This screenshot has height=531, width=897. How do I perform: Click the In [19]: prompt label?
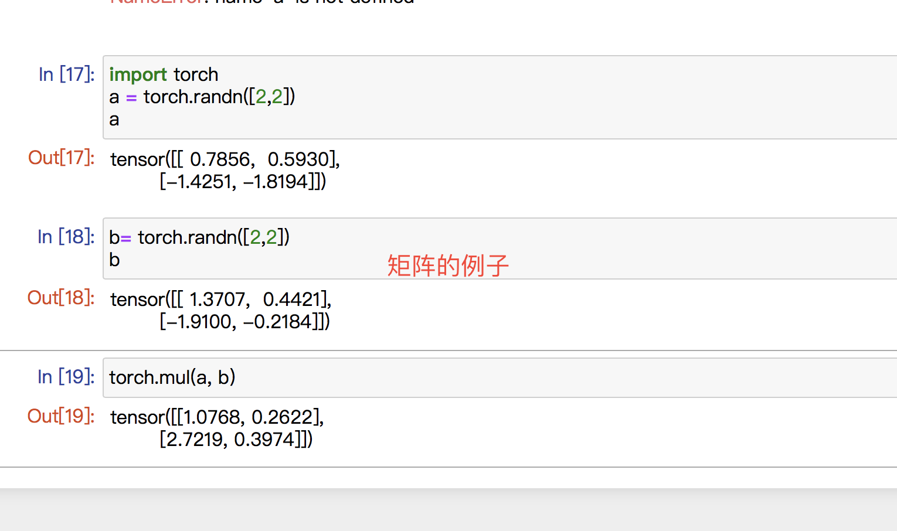click(x=66, y=377)
